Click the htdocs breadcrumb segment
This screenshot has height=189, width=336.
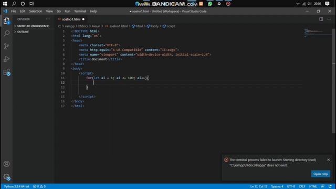point(83,26)
